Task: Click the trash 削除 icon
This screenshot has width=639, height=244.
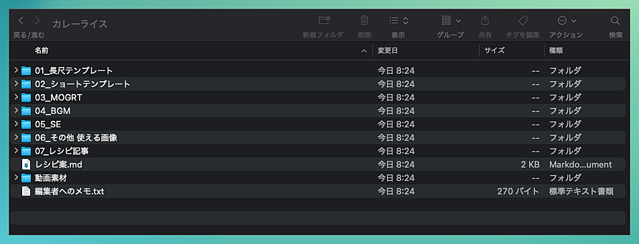Action: click(364, 20)
